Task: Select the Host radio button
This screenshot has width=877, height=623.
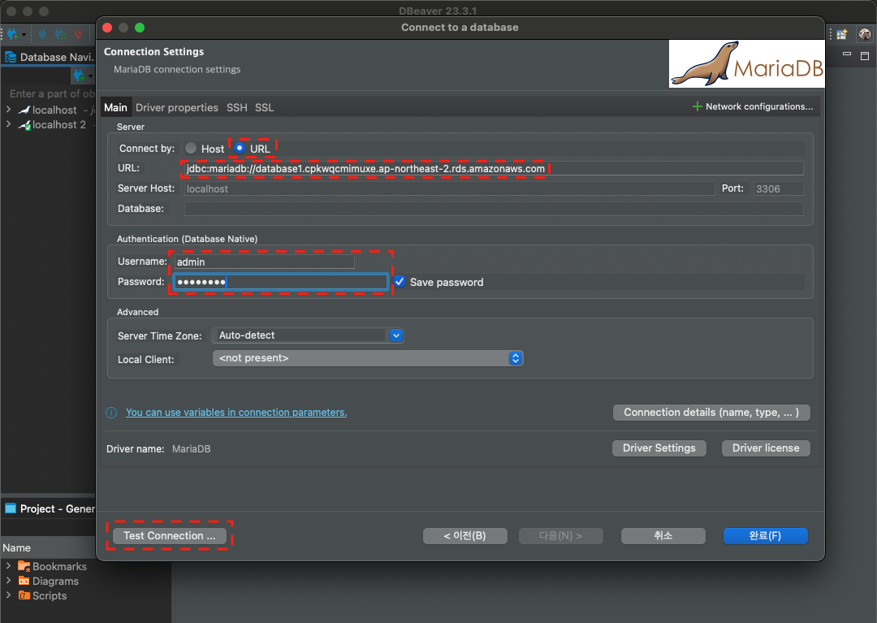Action: pos(192,148)
